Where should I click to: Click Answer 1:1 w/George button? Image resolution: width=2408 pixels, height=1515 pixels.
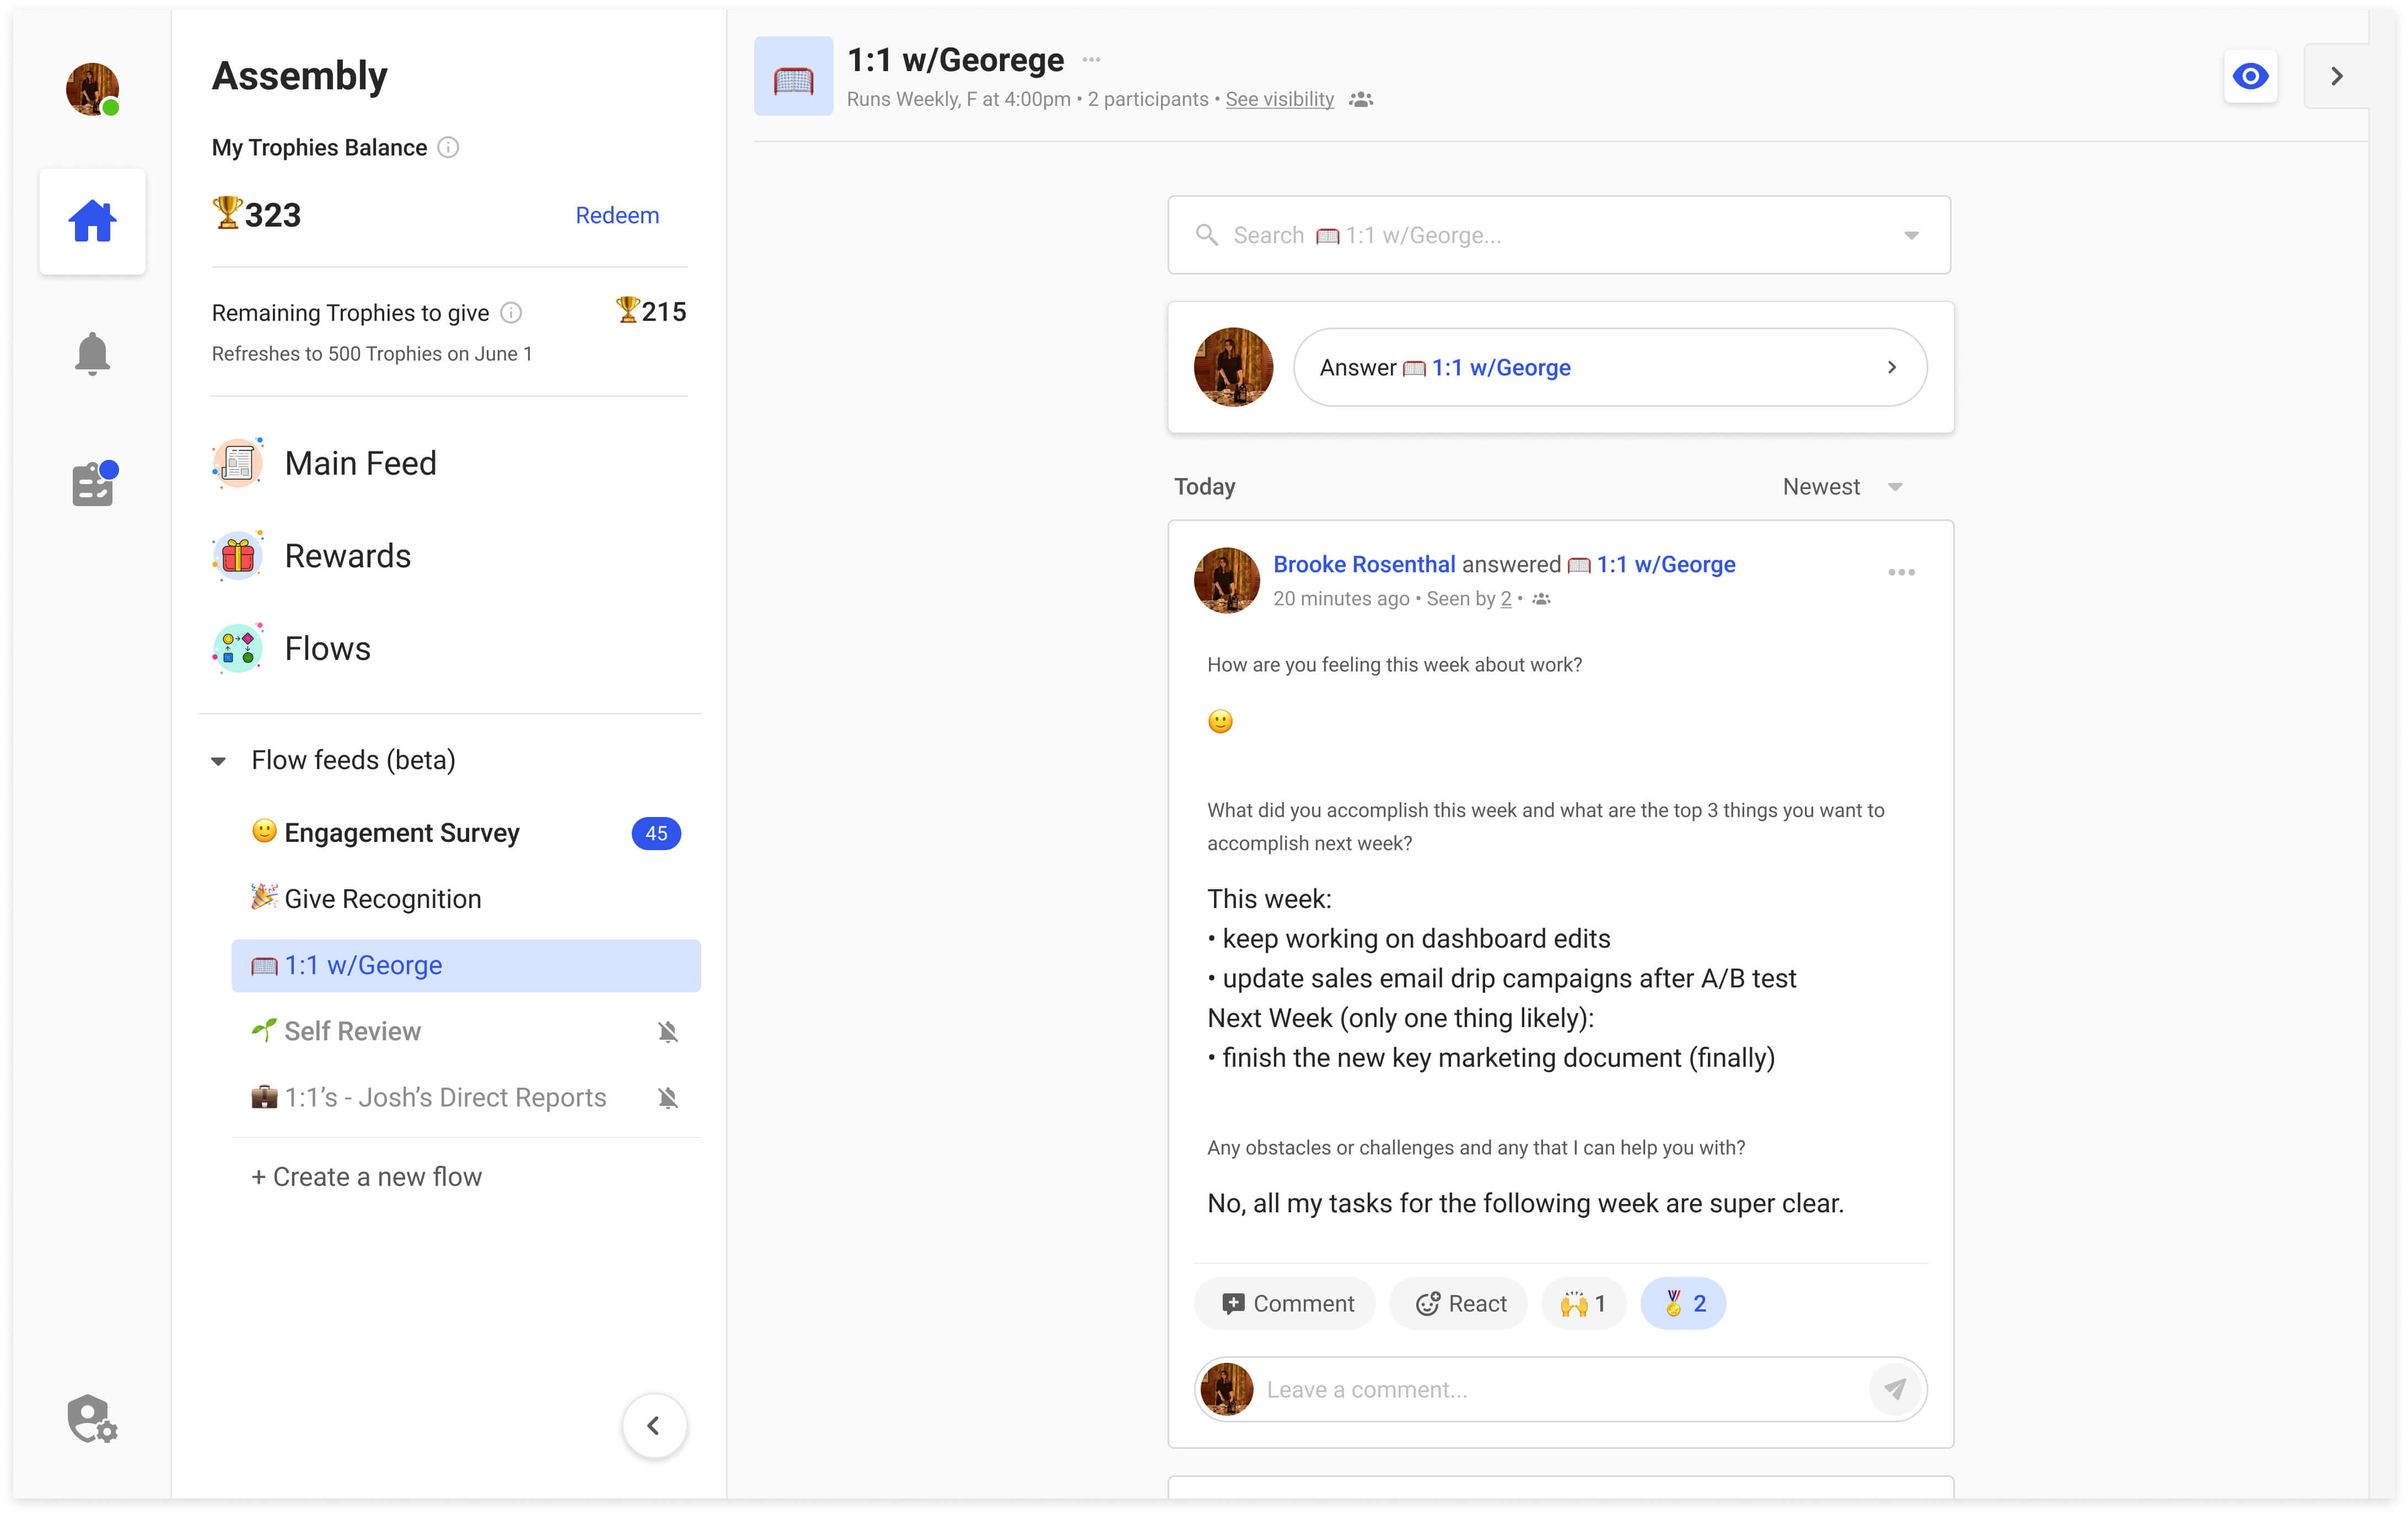1610,367
